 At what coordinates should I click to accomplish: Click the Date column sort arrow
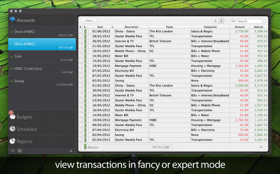[112, 27]
